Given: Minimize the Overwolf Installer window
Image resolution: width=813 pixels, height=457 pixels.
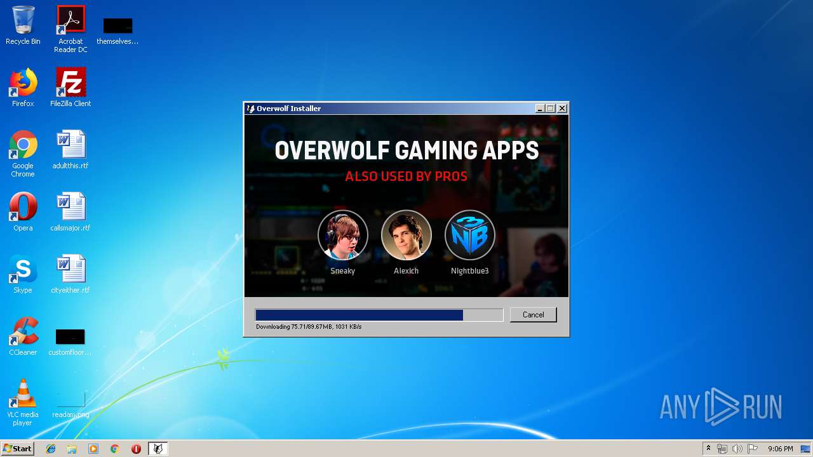Looking at the screenshot, I should [x=540, y=109].
